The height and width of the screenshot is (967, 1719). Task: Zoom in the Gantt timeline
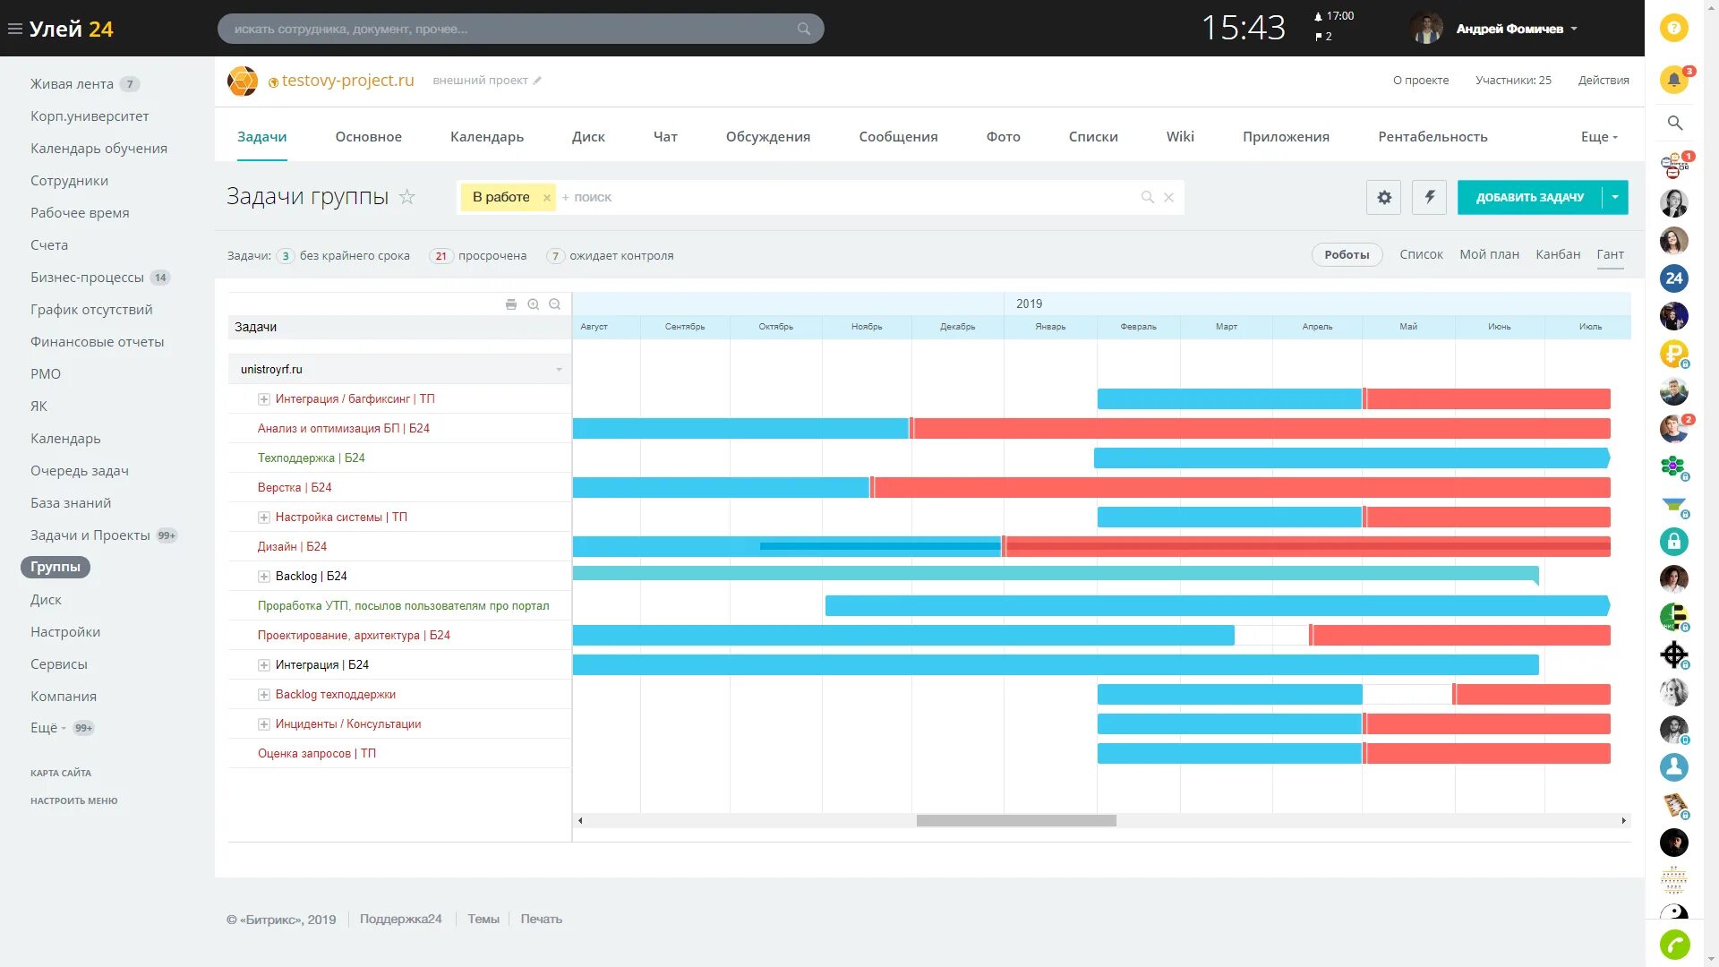tap(534, 304)
